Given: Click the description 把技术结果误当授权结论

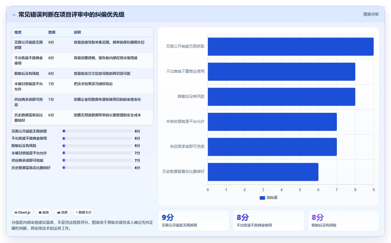Looking at the screenshot, I should (93, 84).
